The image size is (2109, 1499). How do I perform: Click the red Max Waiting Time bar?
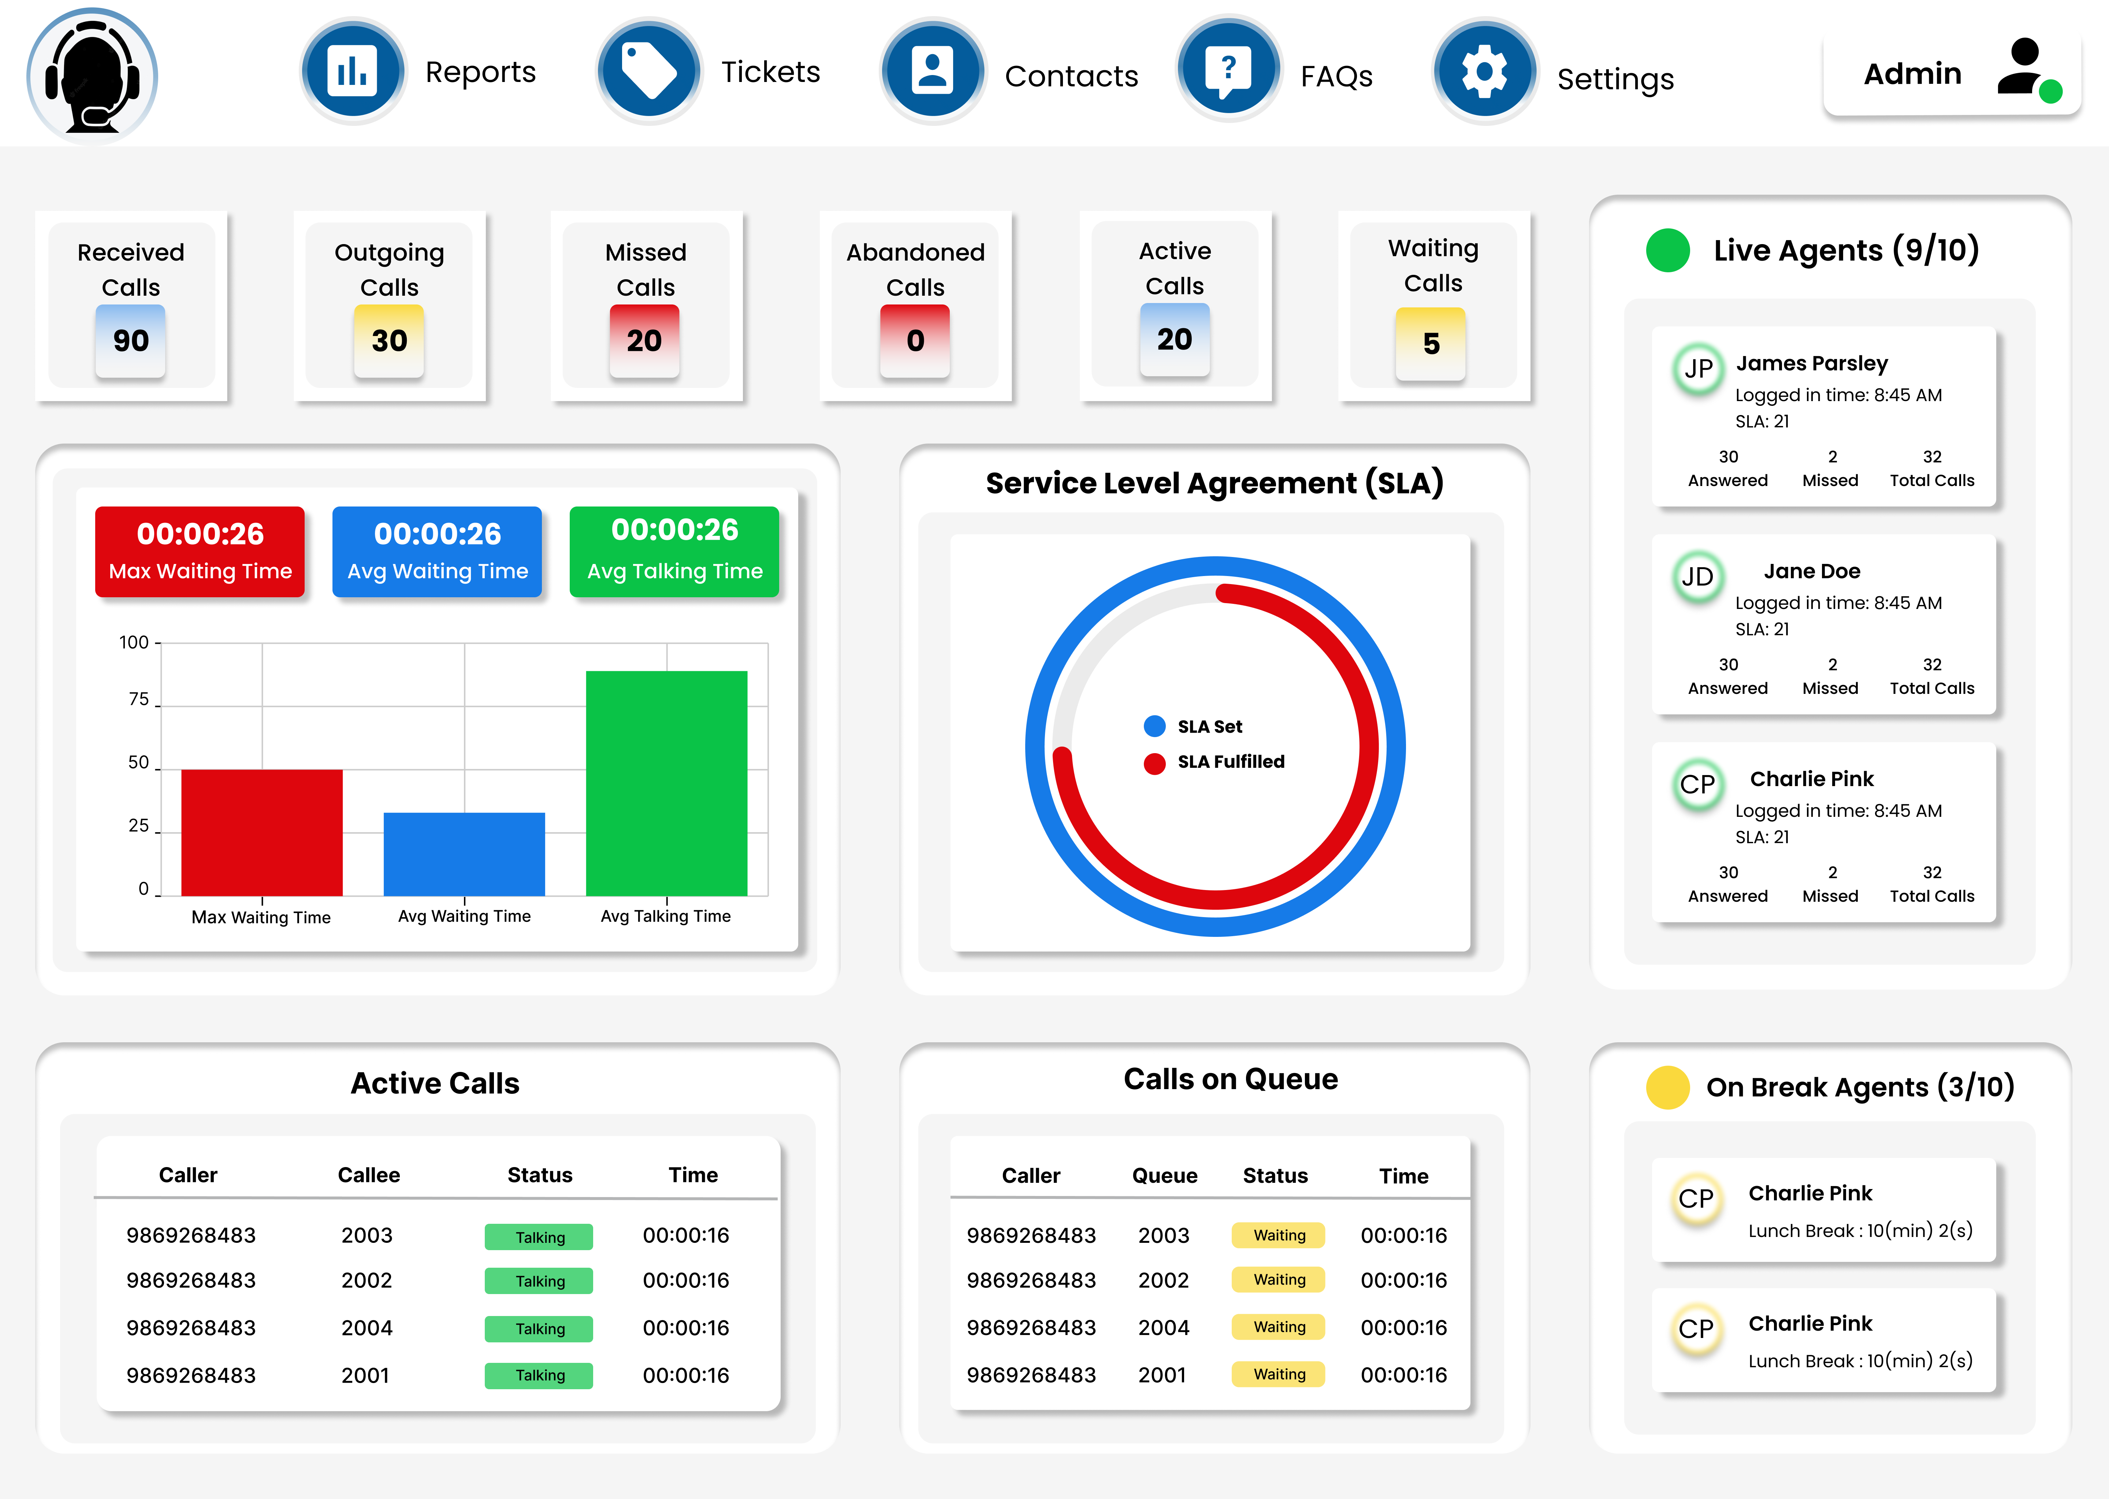(261, 833)
